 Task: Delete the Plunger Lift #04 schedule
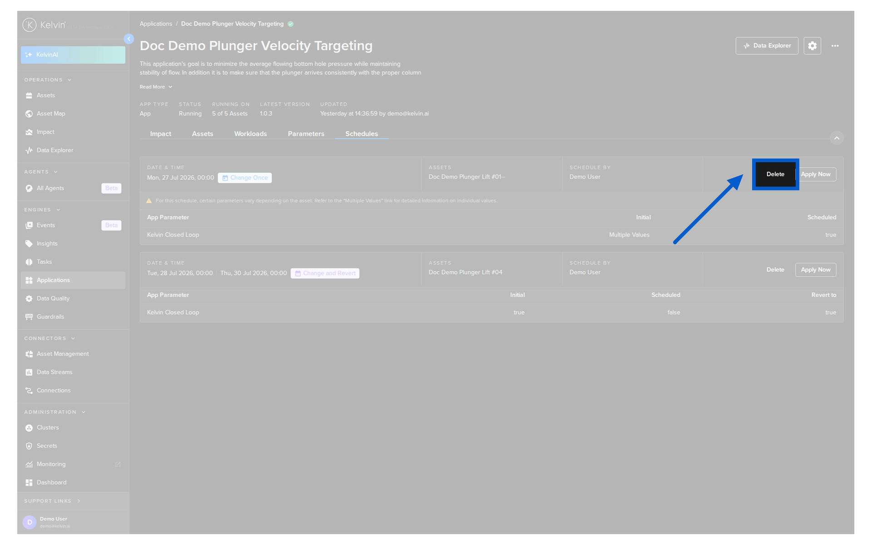pyautogui.click(x=775, y=270)
